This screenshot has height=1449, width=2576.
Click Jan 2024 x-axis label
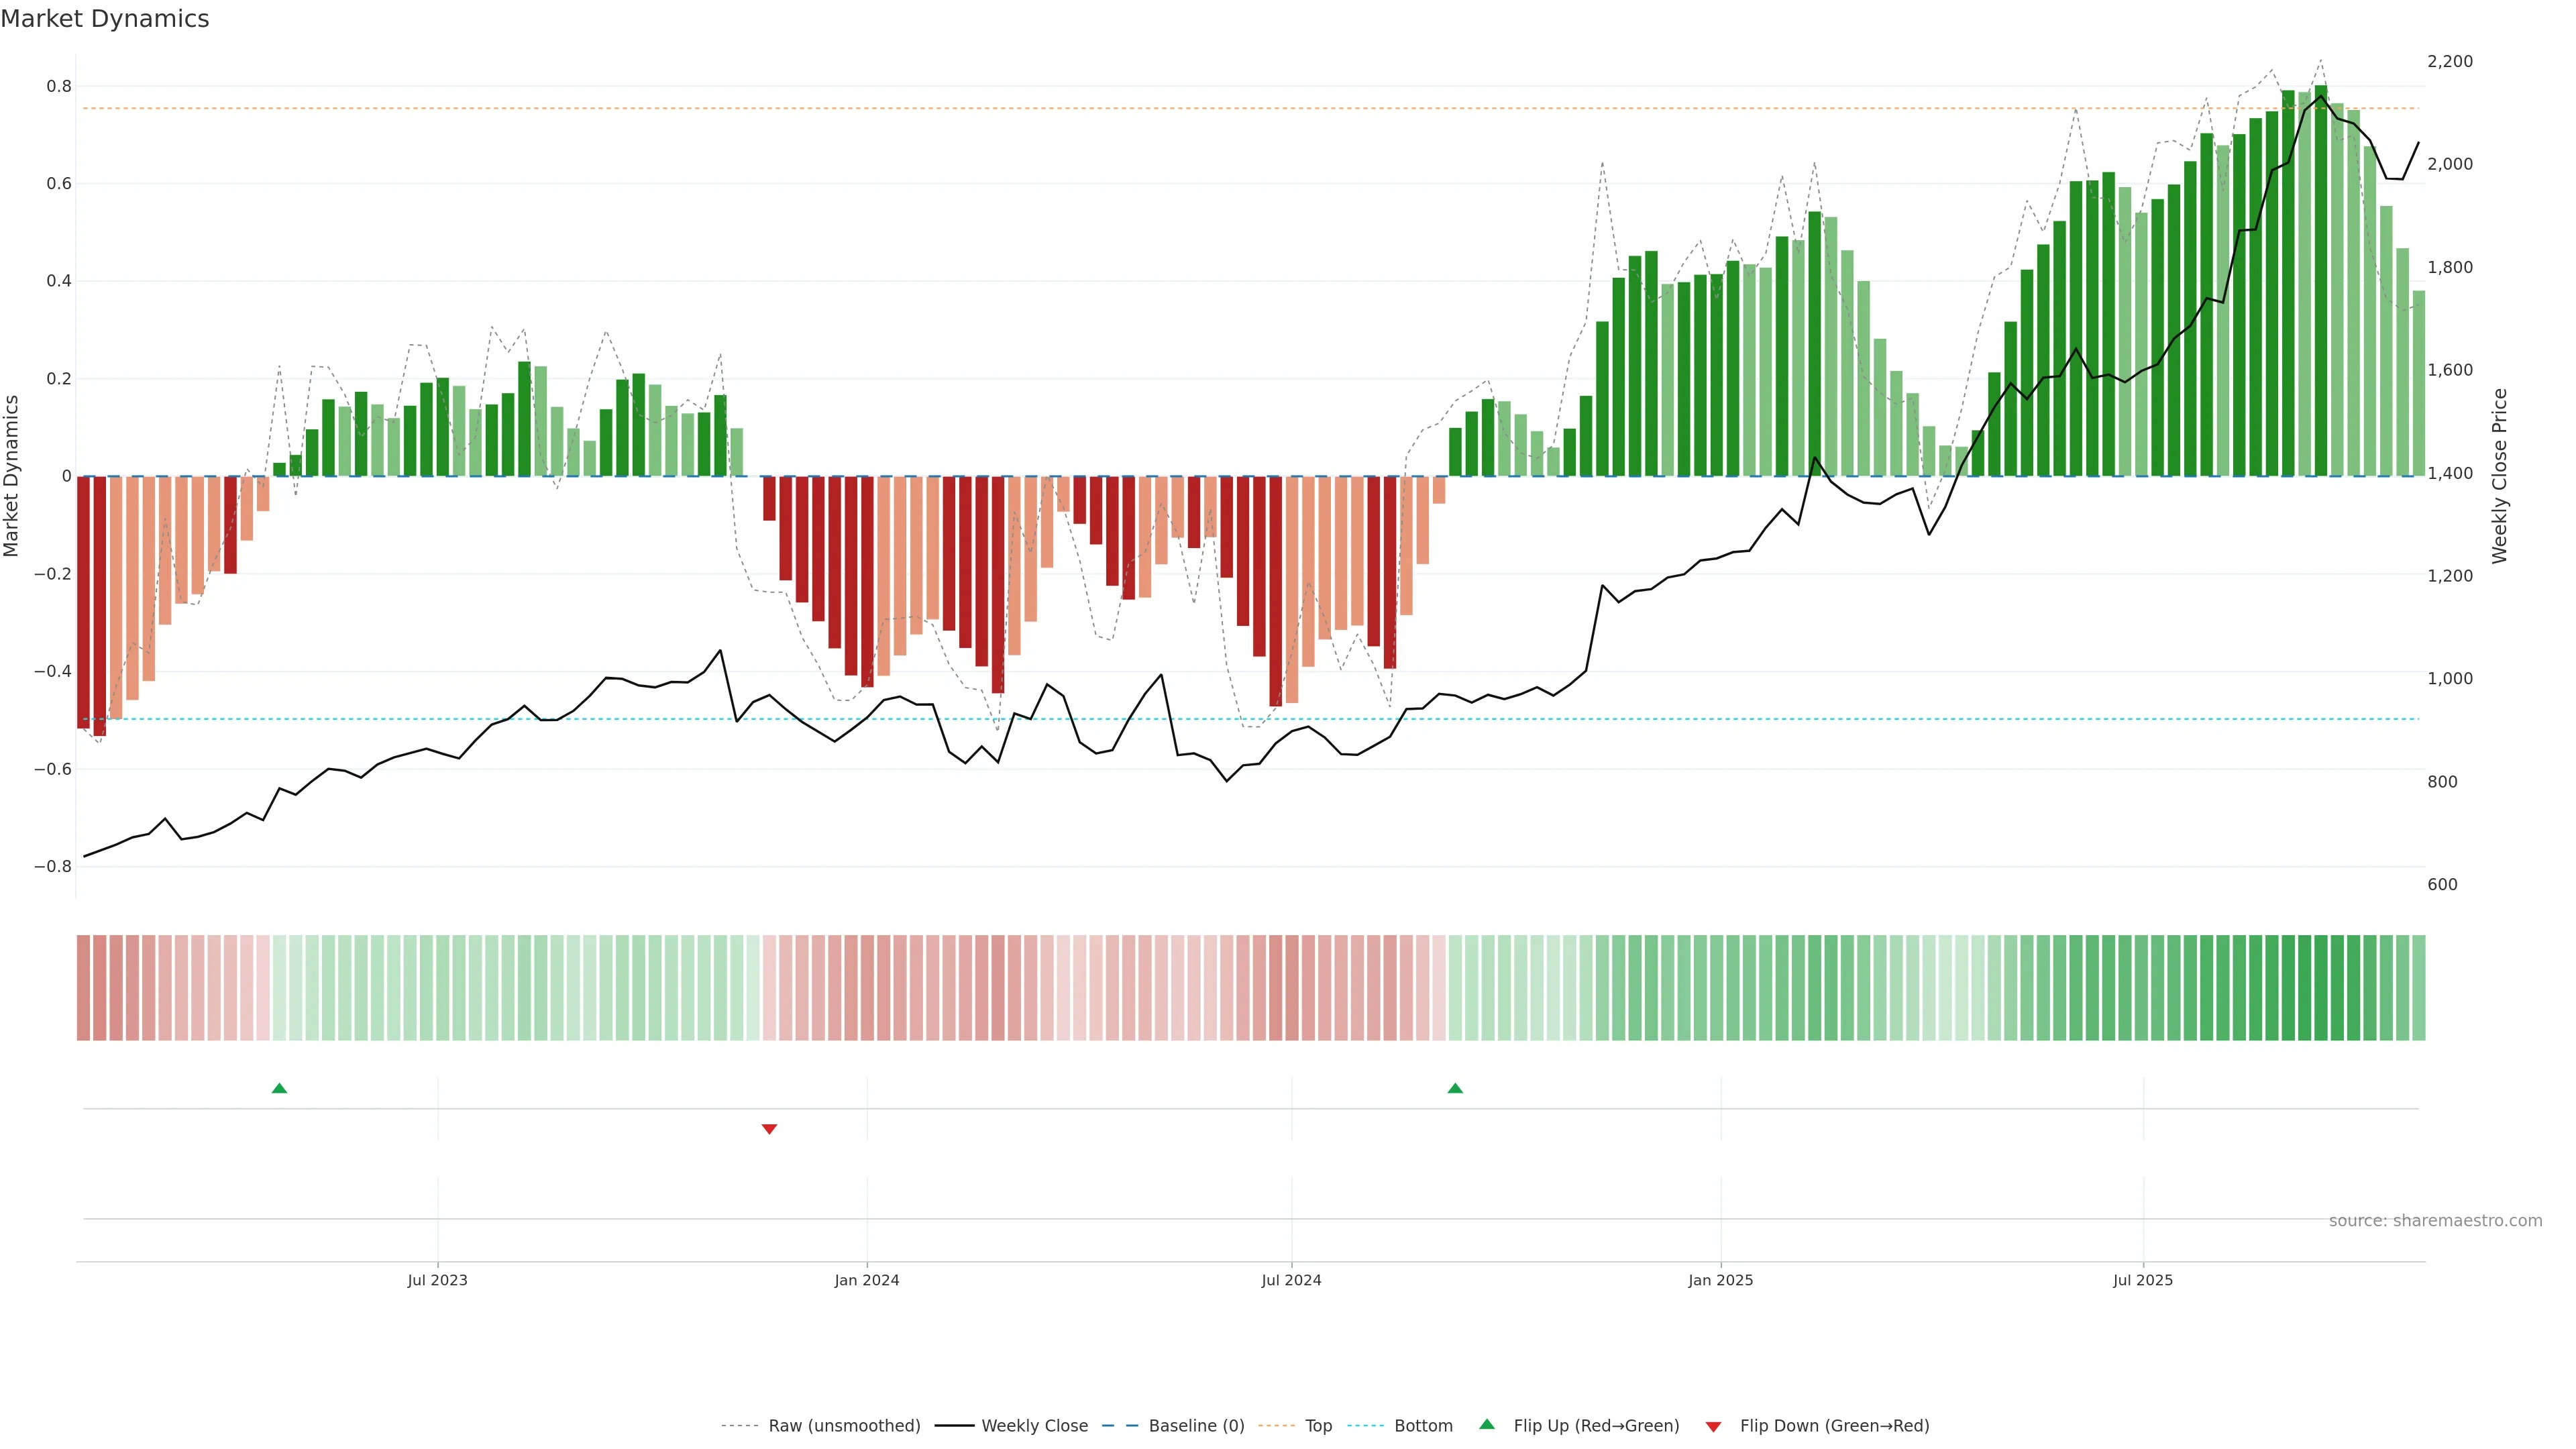point(867,1280)
